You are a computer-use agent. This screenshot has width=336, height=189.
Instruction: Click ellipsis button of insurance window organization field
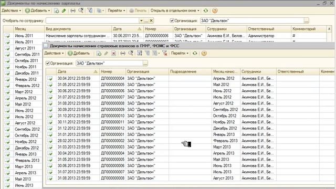145,64
